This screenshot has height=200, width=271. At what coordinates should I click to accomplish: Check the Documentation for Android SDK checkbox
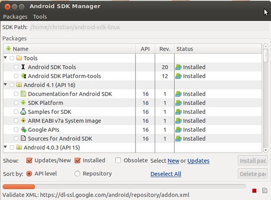pos(16,94)
